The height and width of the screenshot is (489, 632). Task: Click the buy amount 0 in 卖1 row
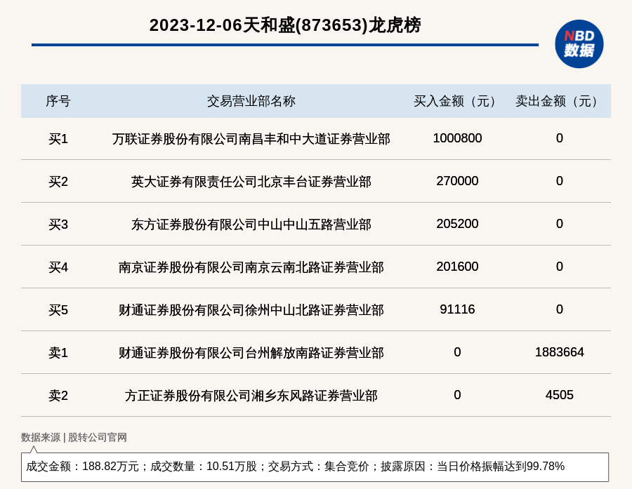click(457, 352)
